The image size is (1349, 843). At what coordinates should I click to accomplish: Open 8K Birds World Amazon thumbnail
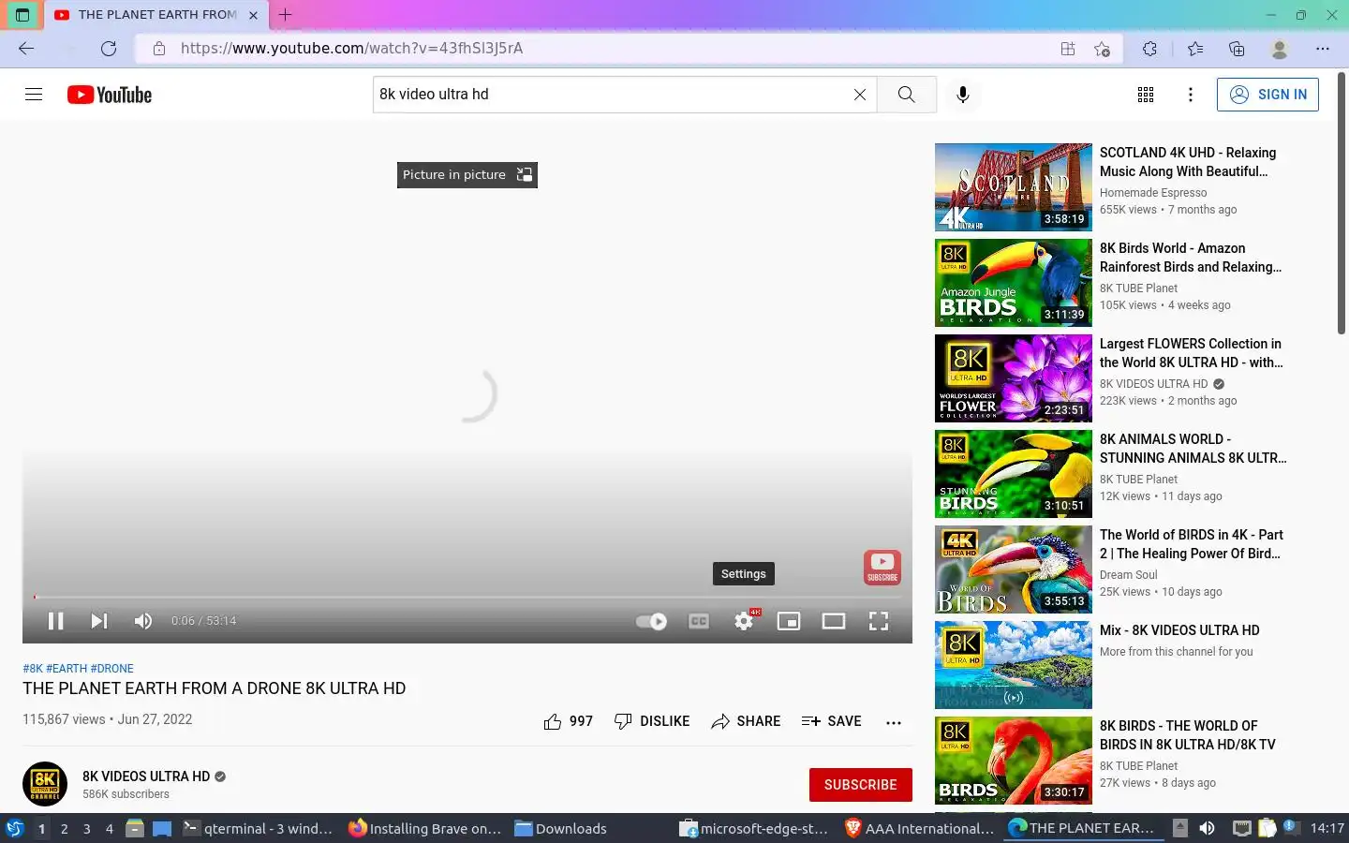tap(1014, 283)
